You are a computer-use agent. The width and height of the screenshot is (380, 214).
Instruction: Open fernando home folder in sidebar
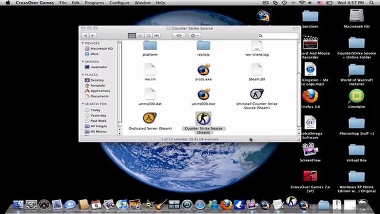click(x=95, y=86)
